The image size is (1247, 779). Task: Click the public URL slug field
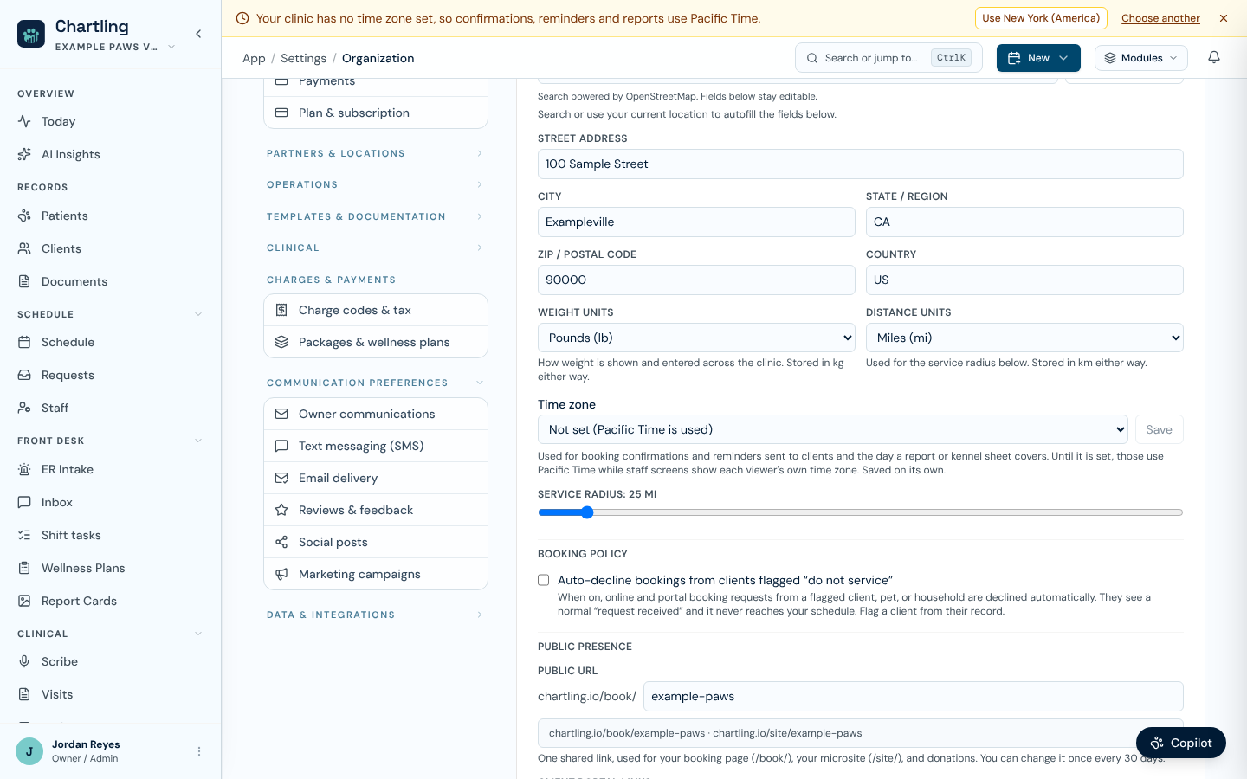(914, 697)
